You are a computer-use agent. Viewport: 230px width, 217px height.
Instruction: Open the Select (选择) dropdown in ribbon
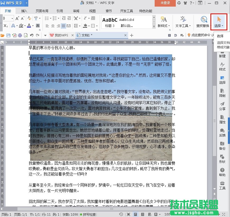[219, 26]
